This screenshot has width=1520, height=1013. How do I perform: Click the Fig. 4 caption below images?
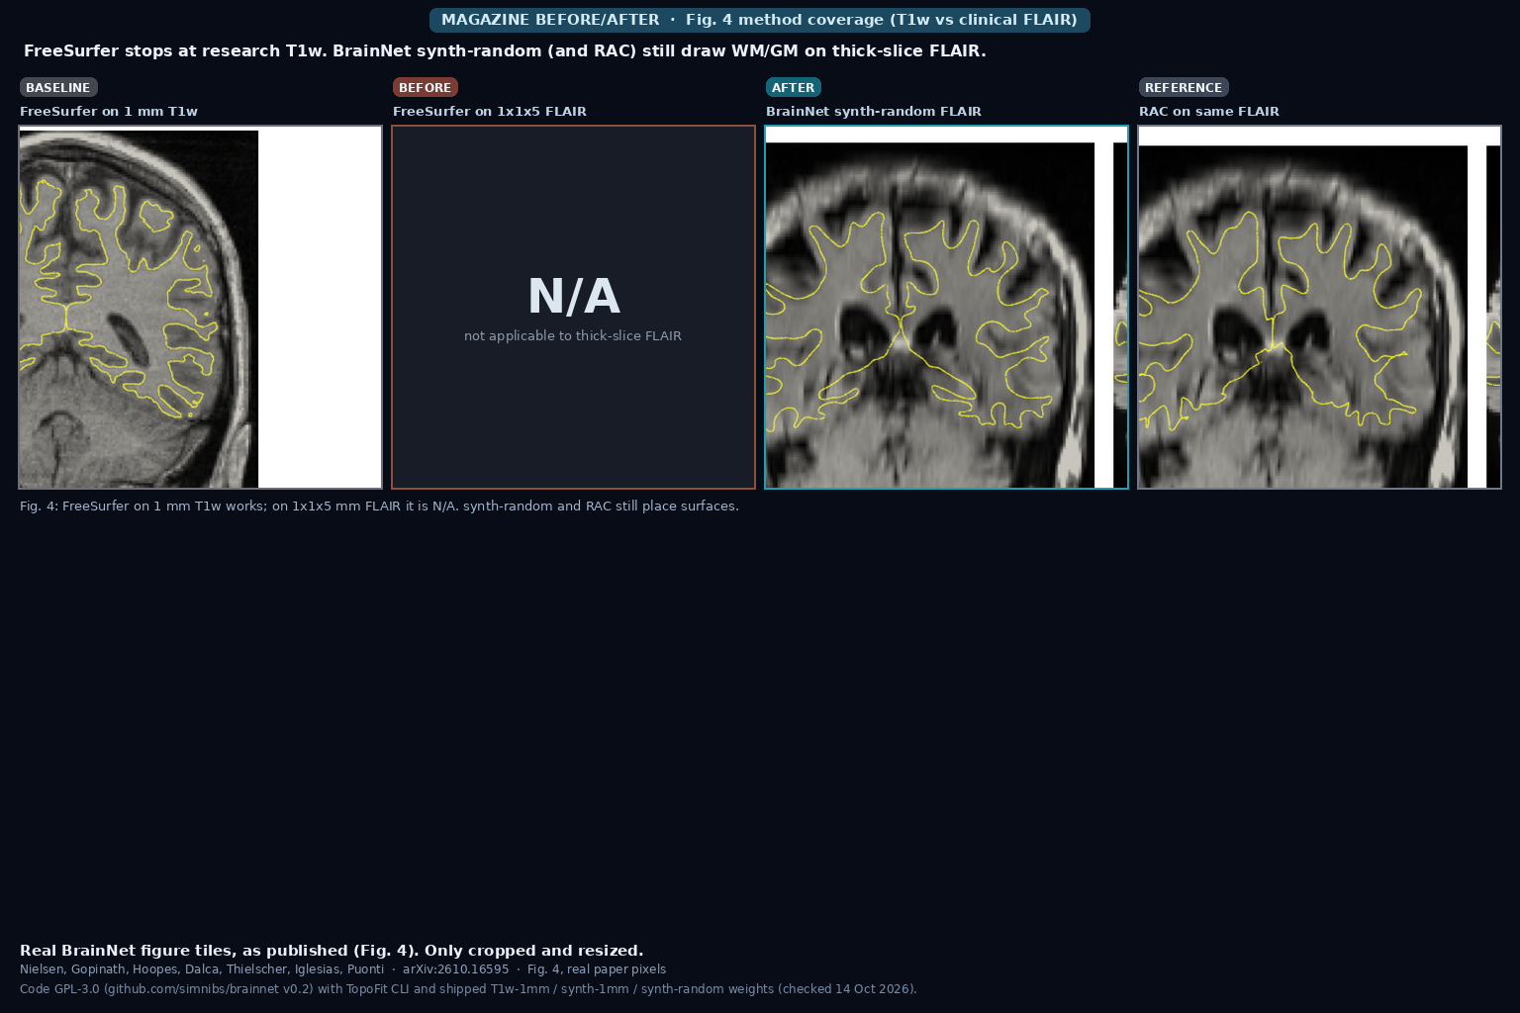pos(379,506)
